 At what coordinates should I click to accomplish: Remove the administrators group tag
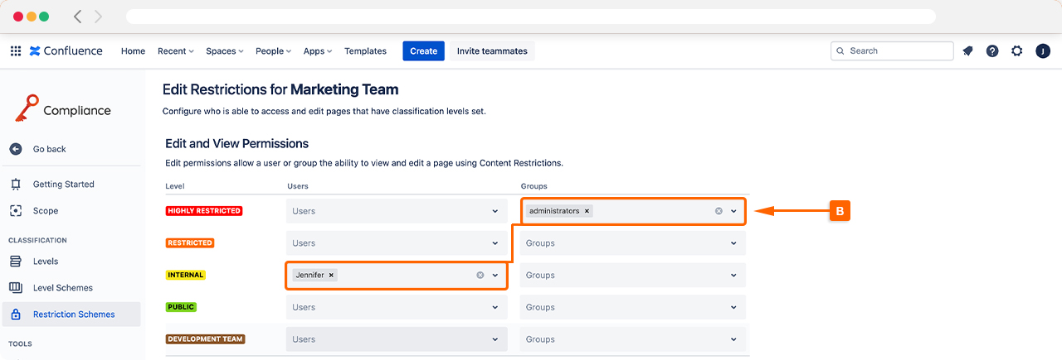pos(587,211)
